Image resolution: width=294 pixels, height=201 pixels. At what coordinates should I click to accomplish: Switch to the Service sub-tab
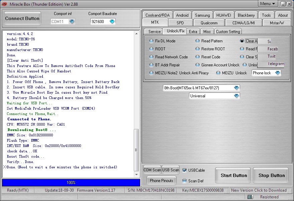click(155, 31)
